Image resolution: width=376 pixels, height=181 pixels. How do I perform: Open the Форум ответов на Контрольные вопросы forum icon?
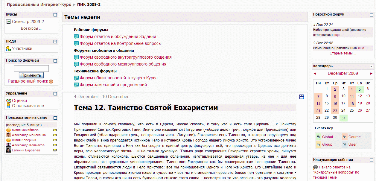click(76, 43)
